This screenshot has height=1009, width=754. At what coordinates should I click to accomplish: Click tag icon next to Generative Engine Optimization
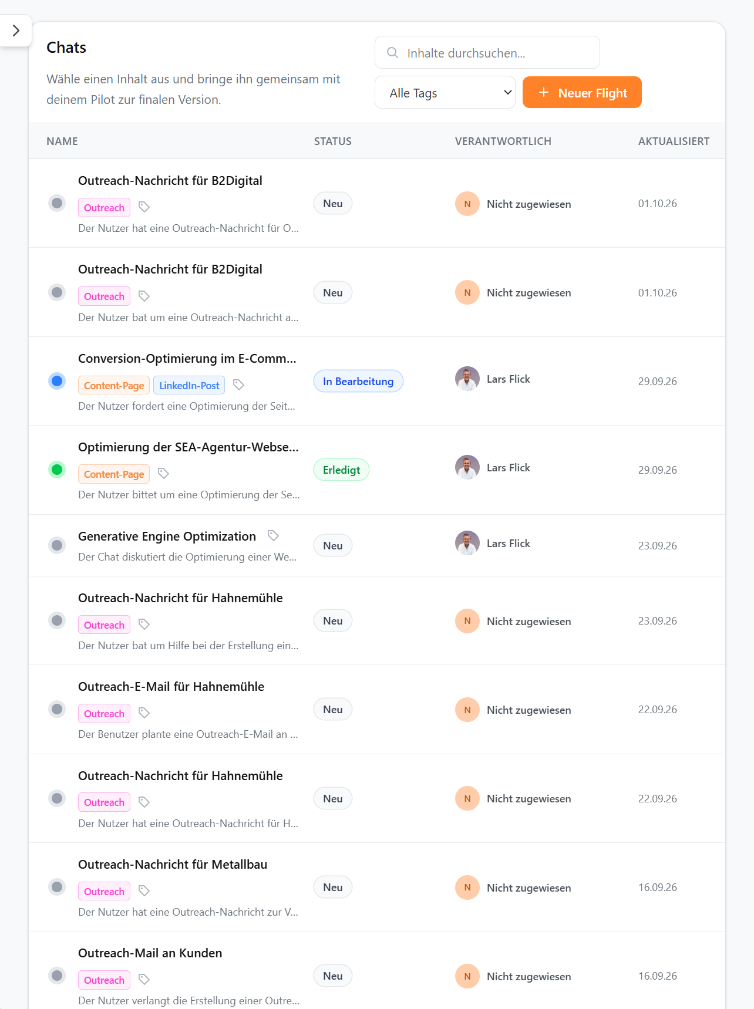pyautogui.click(x=273, y=535)
